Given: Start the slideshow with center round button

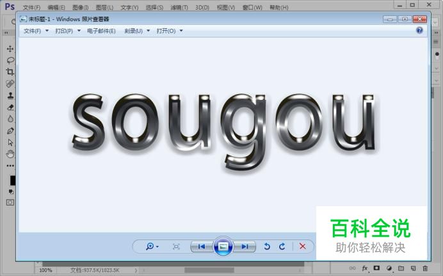Looking at the screenshot, I should (223, 247).
